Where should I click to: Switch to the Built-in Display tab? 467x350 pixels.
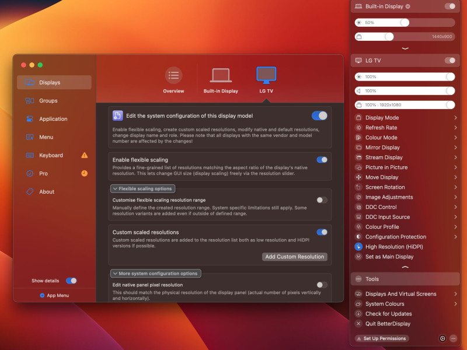click(221, 80)
